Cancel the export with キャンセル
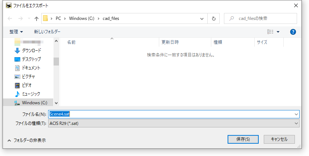This screenshot has width=309, height=156. [279, 139]
